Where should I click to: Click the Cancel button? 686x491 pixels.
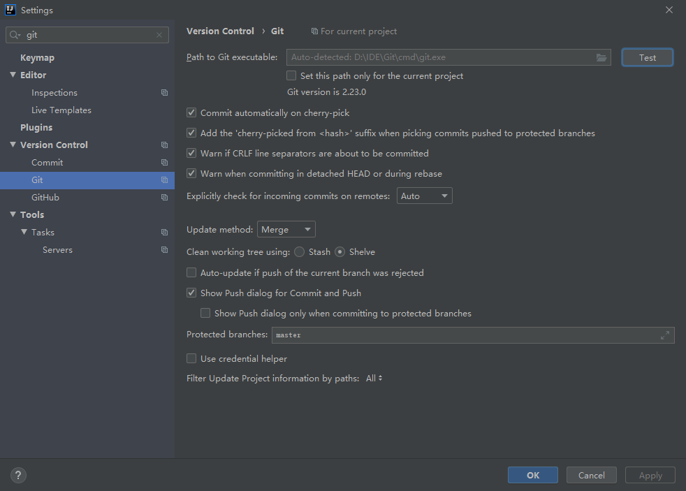[592, 475]
